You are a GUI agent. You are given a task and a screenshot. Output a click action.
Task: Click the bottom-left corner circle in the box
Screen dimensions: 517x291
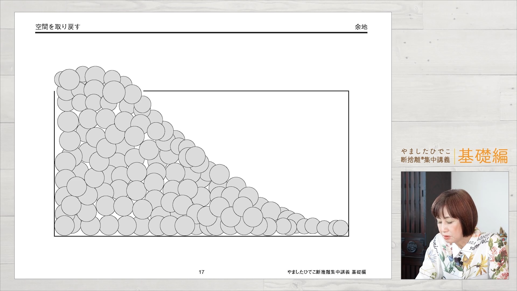point(64,226)
